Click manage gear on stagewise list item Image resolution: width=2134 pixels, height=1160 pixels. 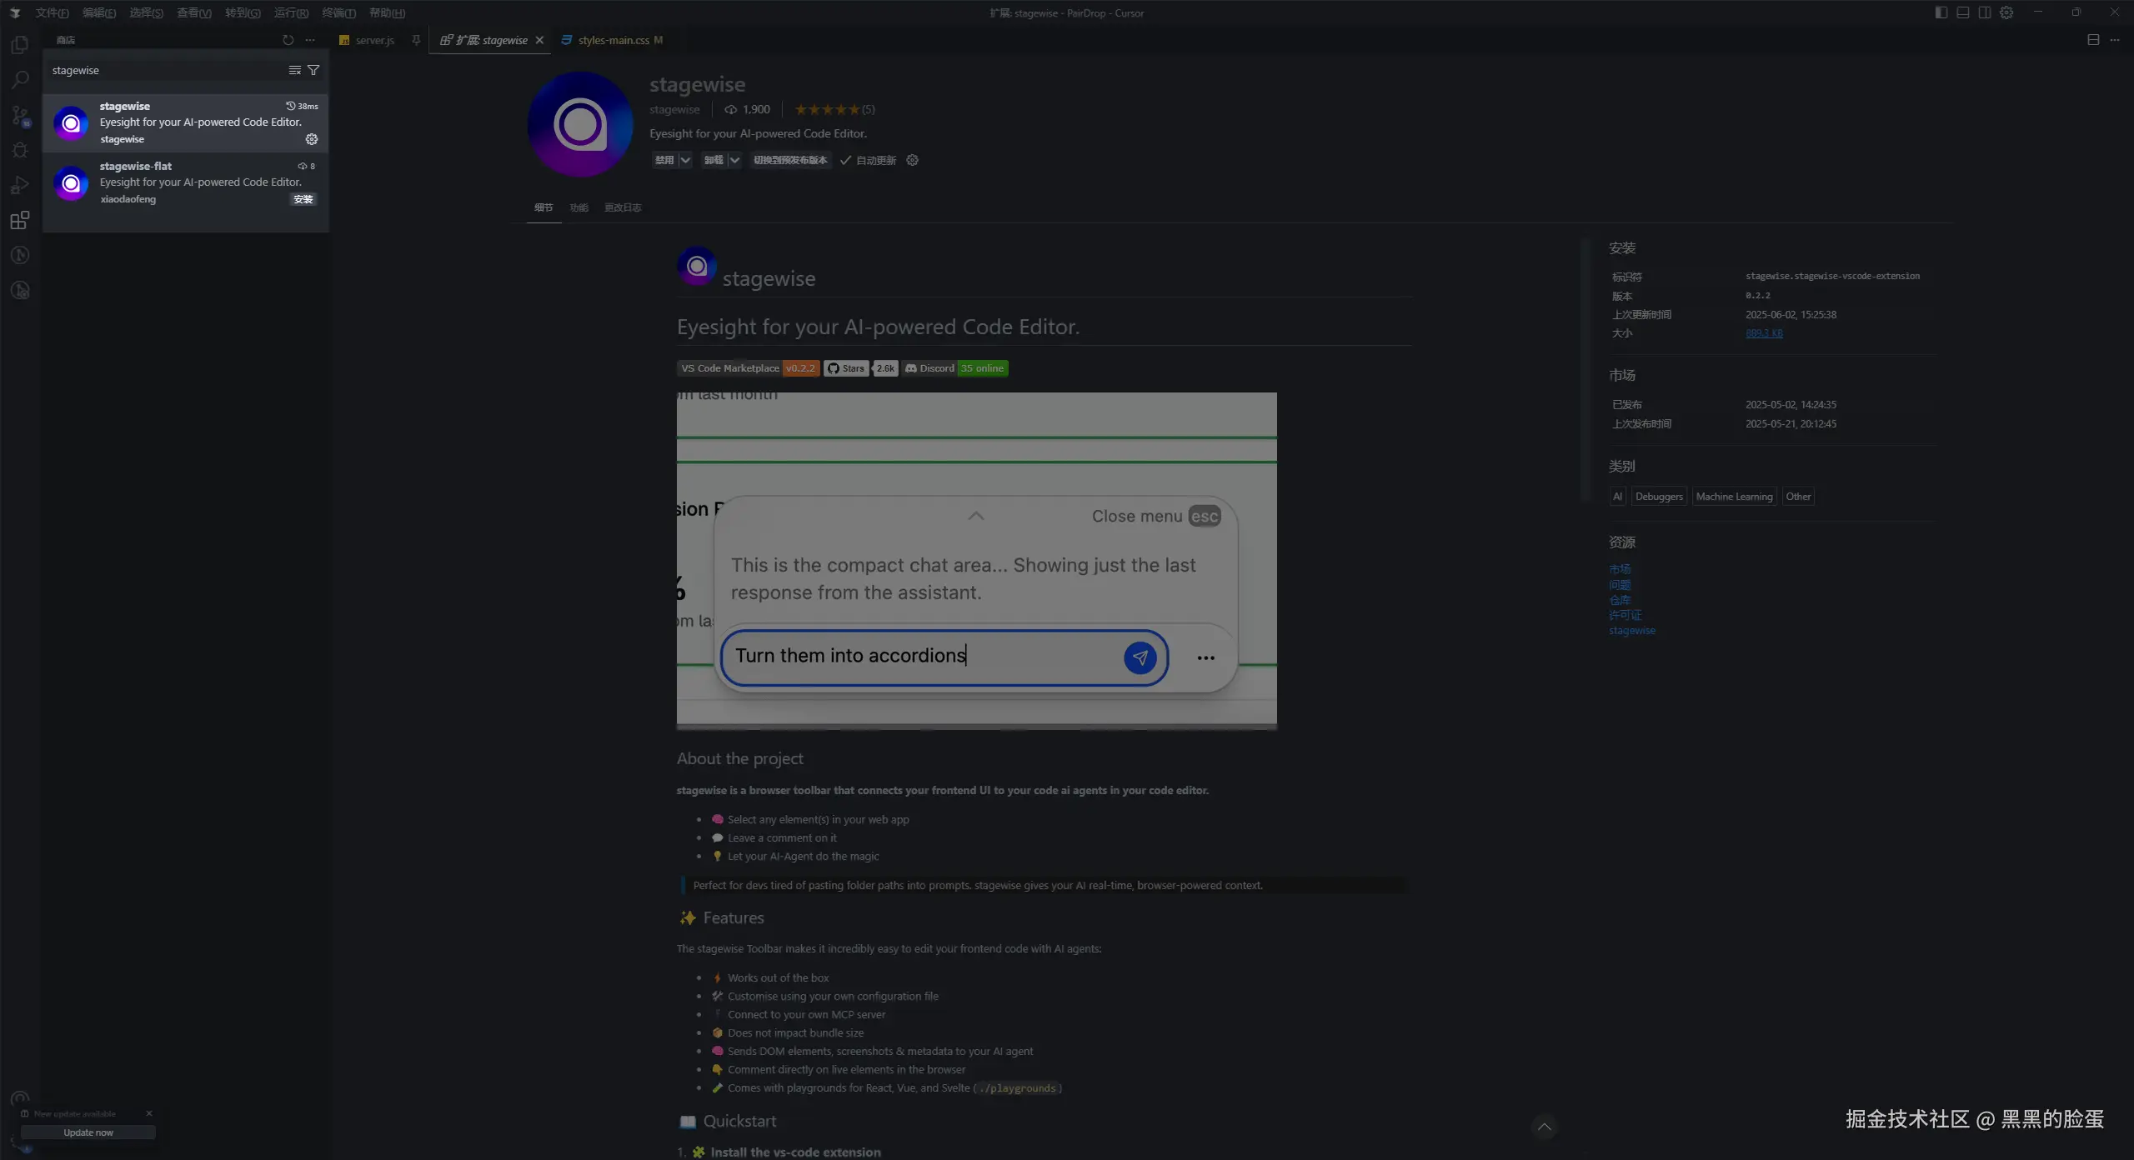pyautogui.click(x=312, y=139)
